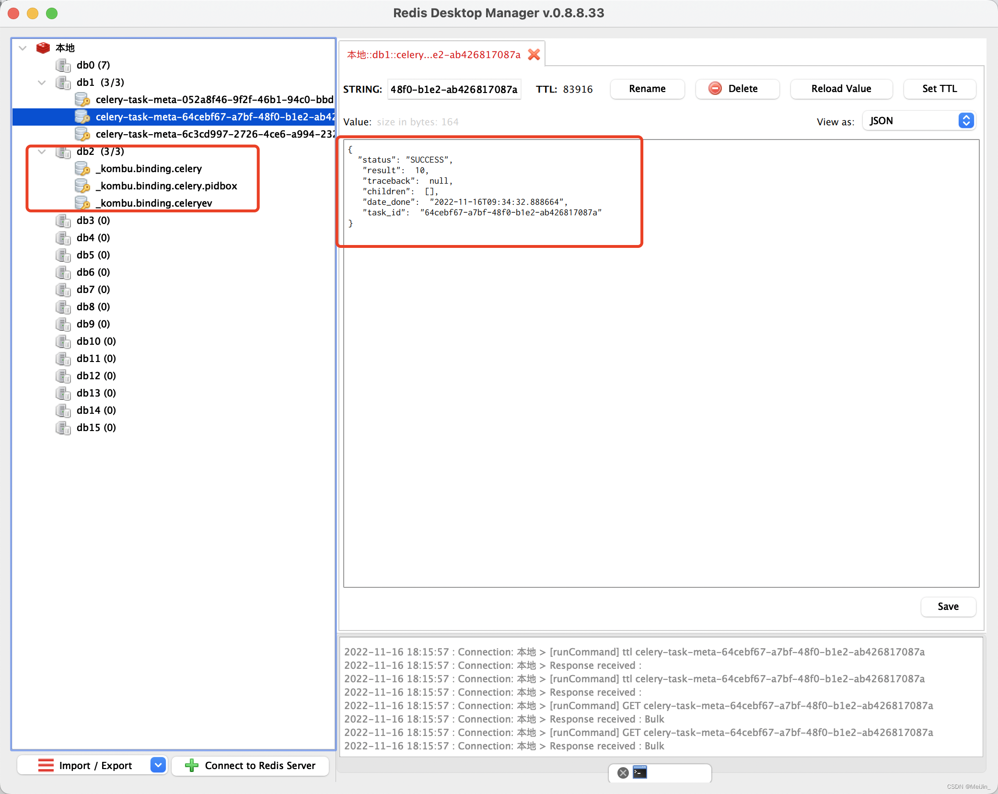Image resolution: width=998 pixels, height=794 pixels.
Task: Click the db12 database icon
Action: pyautogui.click(x=63, y=375)
